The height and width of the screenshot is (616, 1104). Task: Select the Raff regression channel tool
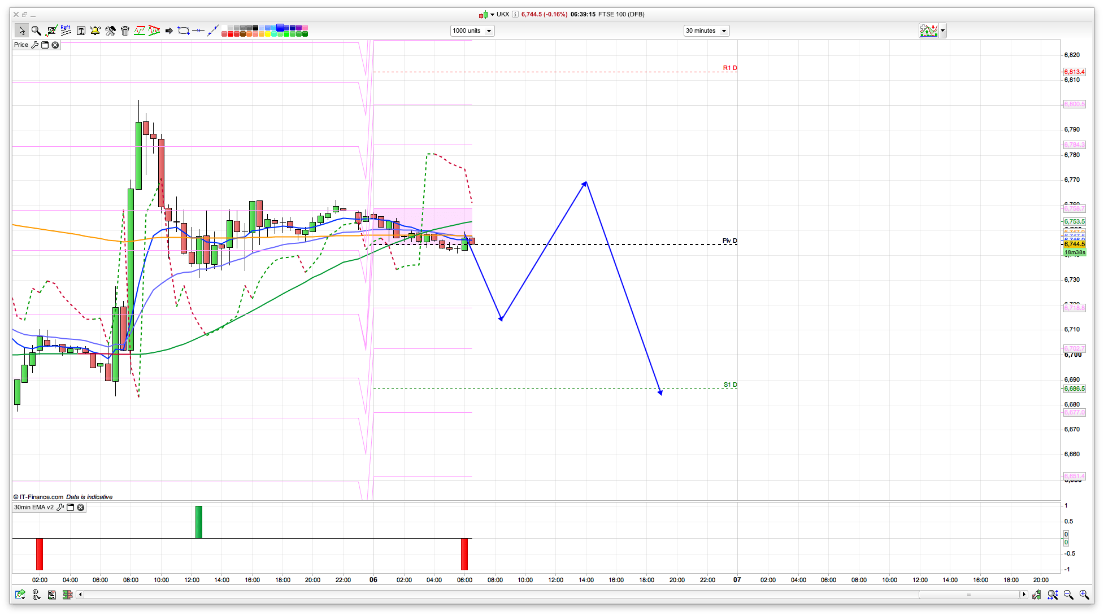click(x=66, y=30)
